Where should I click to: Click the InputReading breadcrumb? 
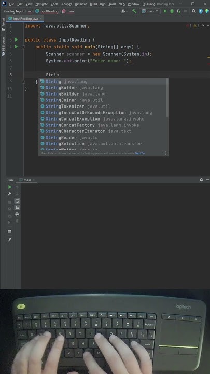pyautogui.click(x=47, y=11)
